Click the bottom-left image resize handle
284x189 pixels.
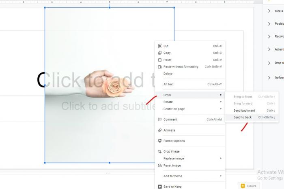tap(45, 163)
